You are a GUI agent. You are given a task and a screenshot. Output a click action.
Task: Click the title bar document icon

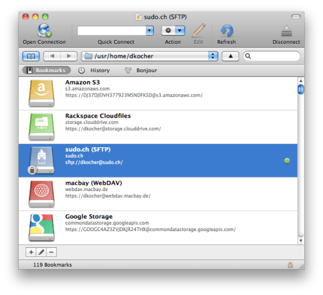139,17
